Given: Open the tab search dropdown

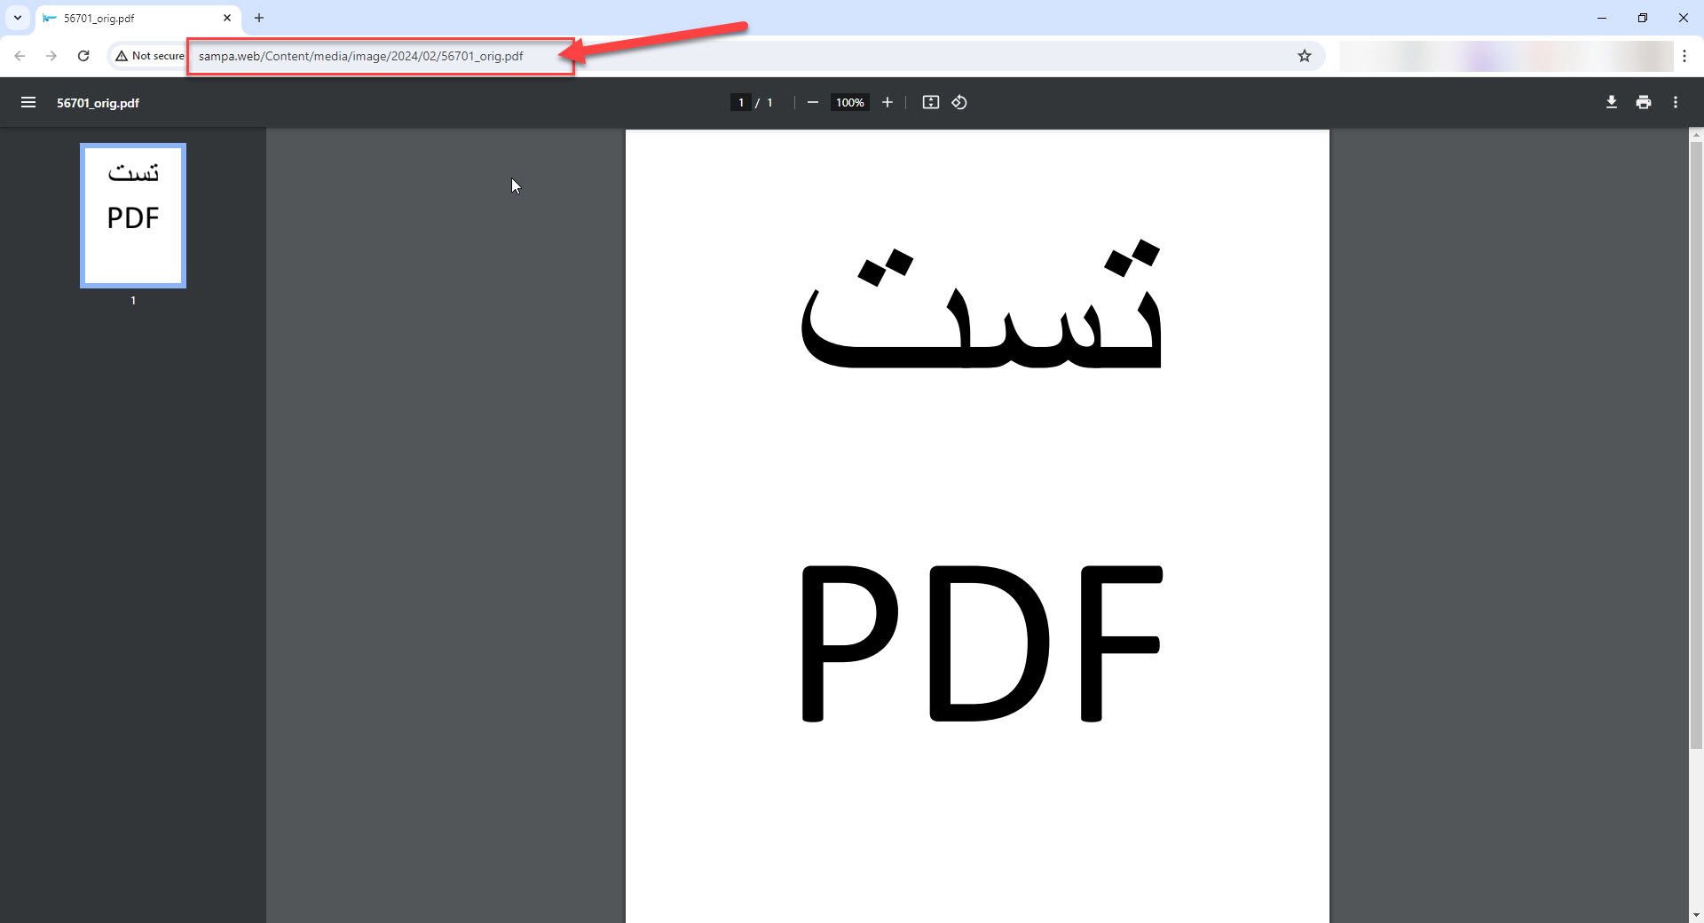Looking at the screenshot, I should tap(17, 18).
